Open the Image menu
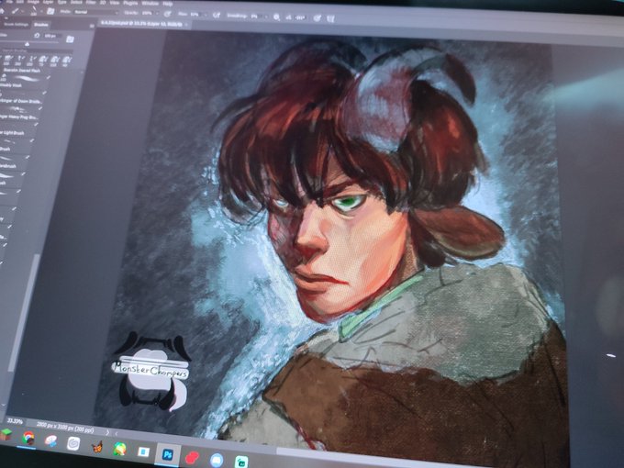Screen dimensions: 624x468 click(33, 2)
